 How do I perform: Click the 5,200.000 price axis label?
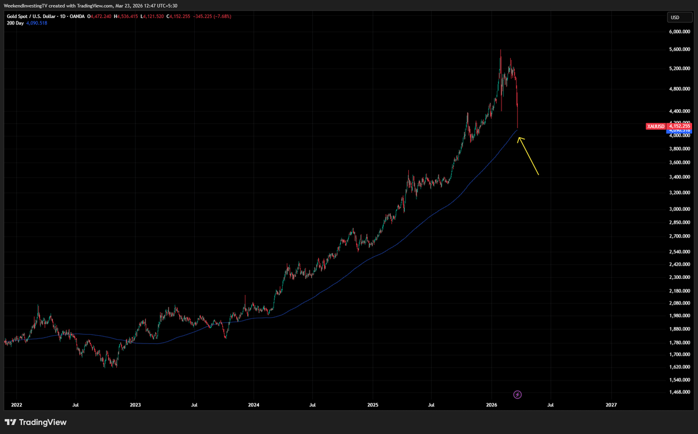[x=679, y=69]
